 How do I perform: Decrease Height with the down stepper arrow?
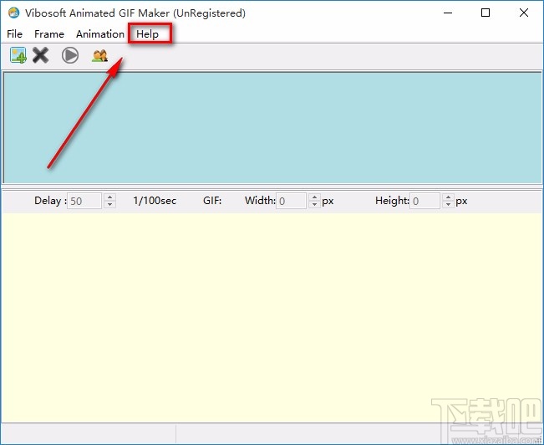pyautogui.click(x=449, y=205)
